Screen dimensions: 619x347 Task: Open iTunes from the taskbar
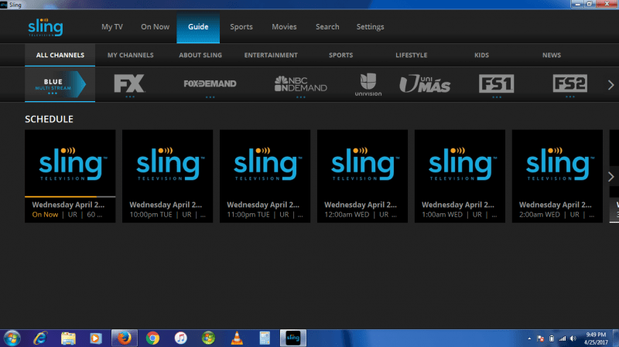(180, 338)
